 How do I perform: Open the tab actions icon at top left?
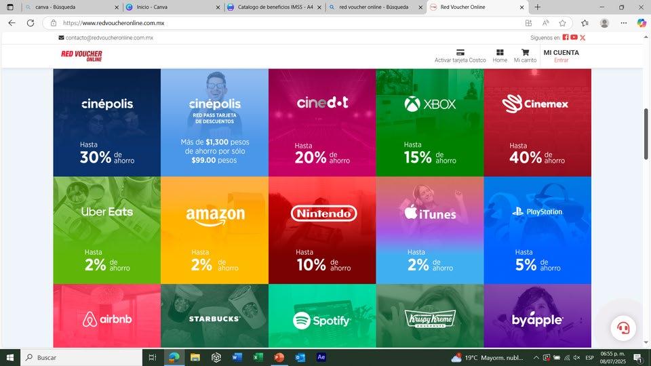10,7
